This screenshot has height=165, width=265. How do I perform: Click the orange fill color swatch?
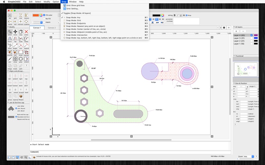(35, 15)
